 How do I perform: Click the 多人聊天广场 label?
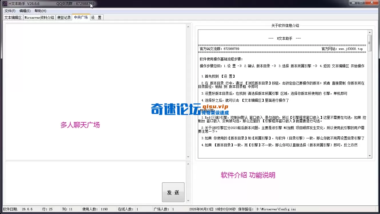[80, 125]
